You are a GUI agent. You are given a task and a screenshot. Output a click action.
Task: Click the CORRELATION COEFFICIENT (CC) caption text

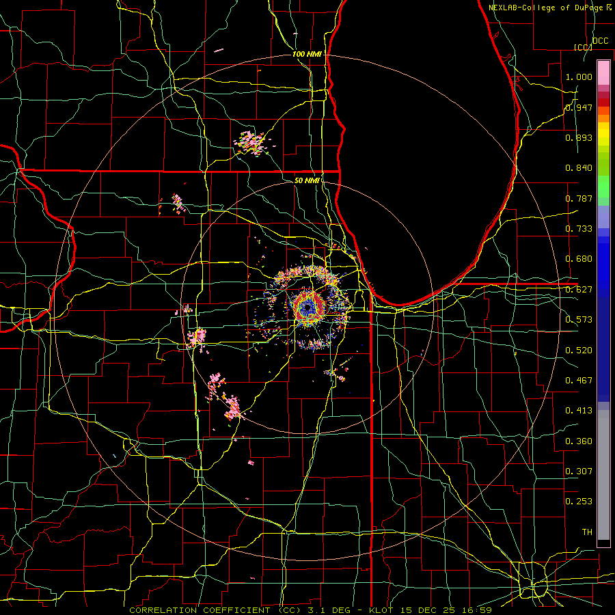[215, 610]
